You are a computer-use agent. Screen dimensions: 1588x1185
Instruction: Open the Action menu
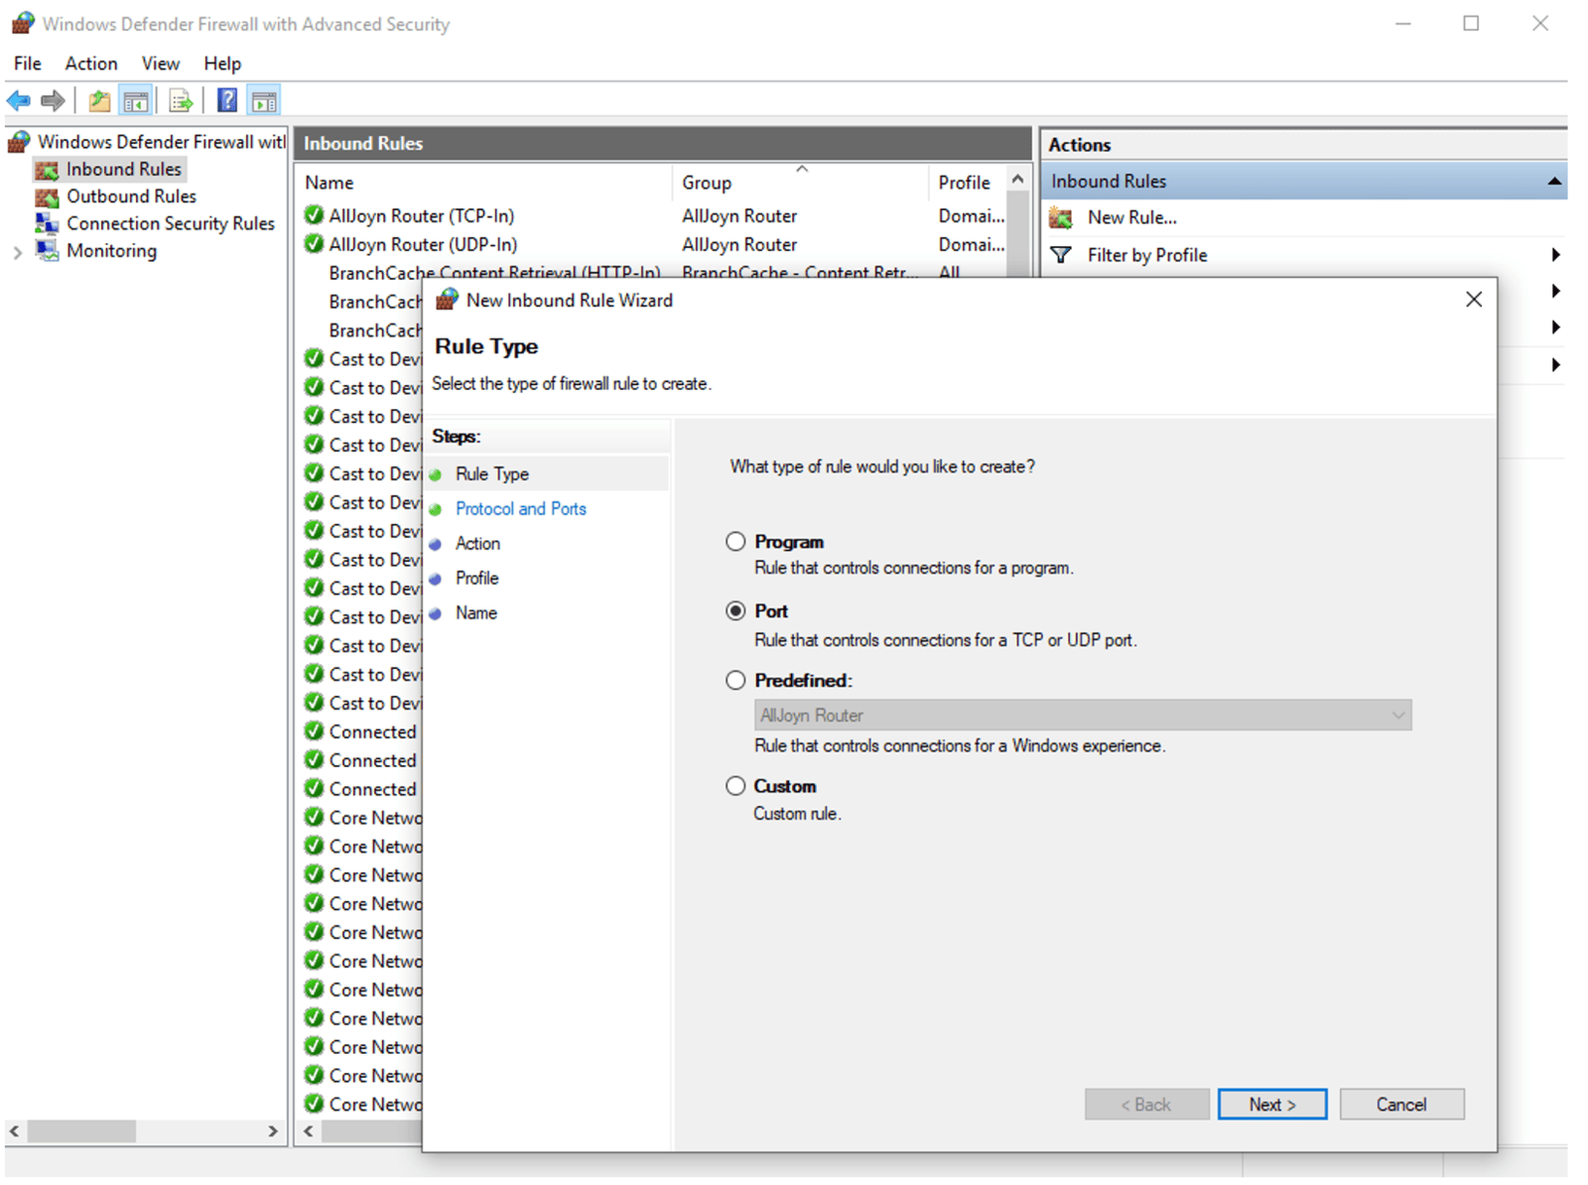[91, 64]
